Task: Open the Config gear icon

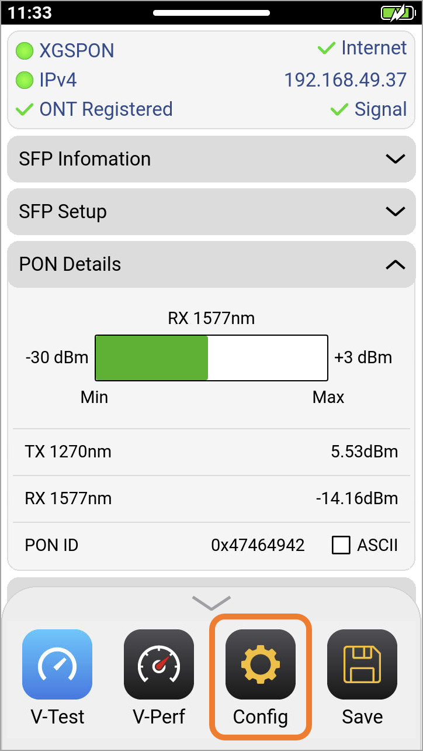Action: pos(261,664)
